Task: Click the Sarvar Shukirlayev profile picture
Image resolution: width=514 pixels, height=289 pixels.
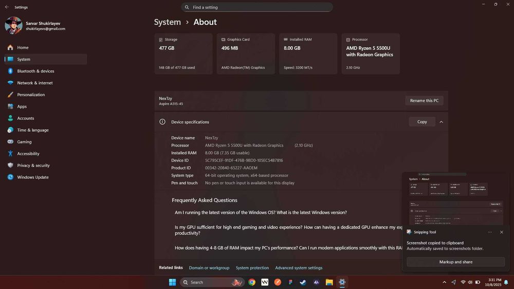Action: [13, 26]
